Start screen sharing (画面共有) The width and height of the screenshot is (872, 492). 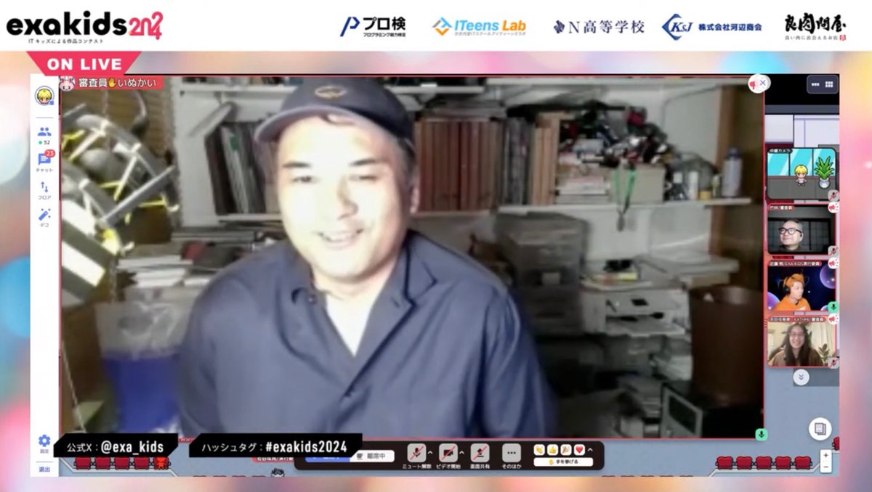[480, 456]
